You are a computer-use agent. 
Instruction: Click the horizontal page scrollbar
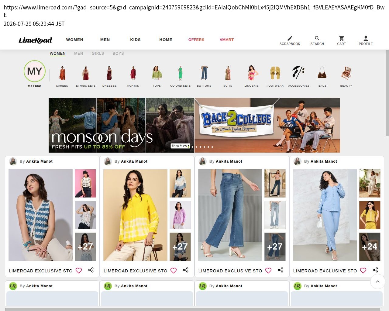pyautogui.click(x=193, y=309)
